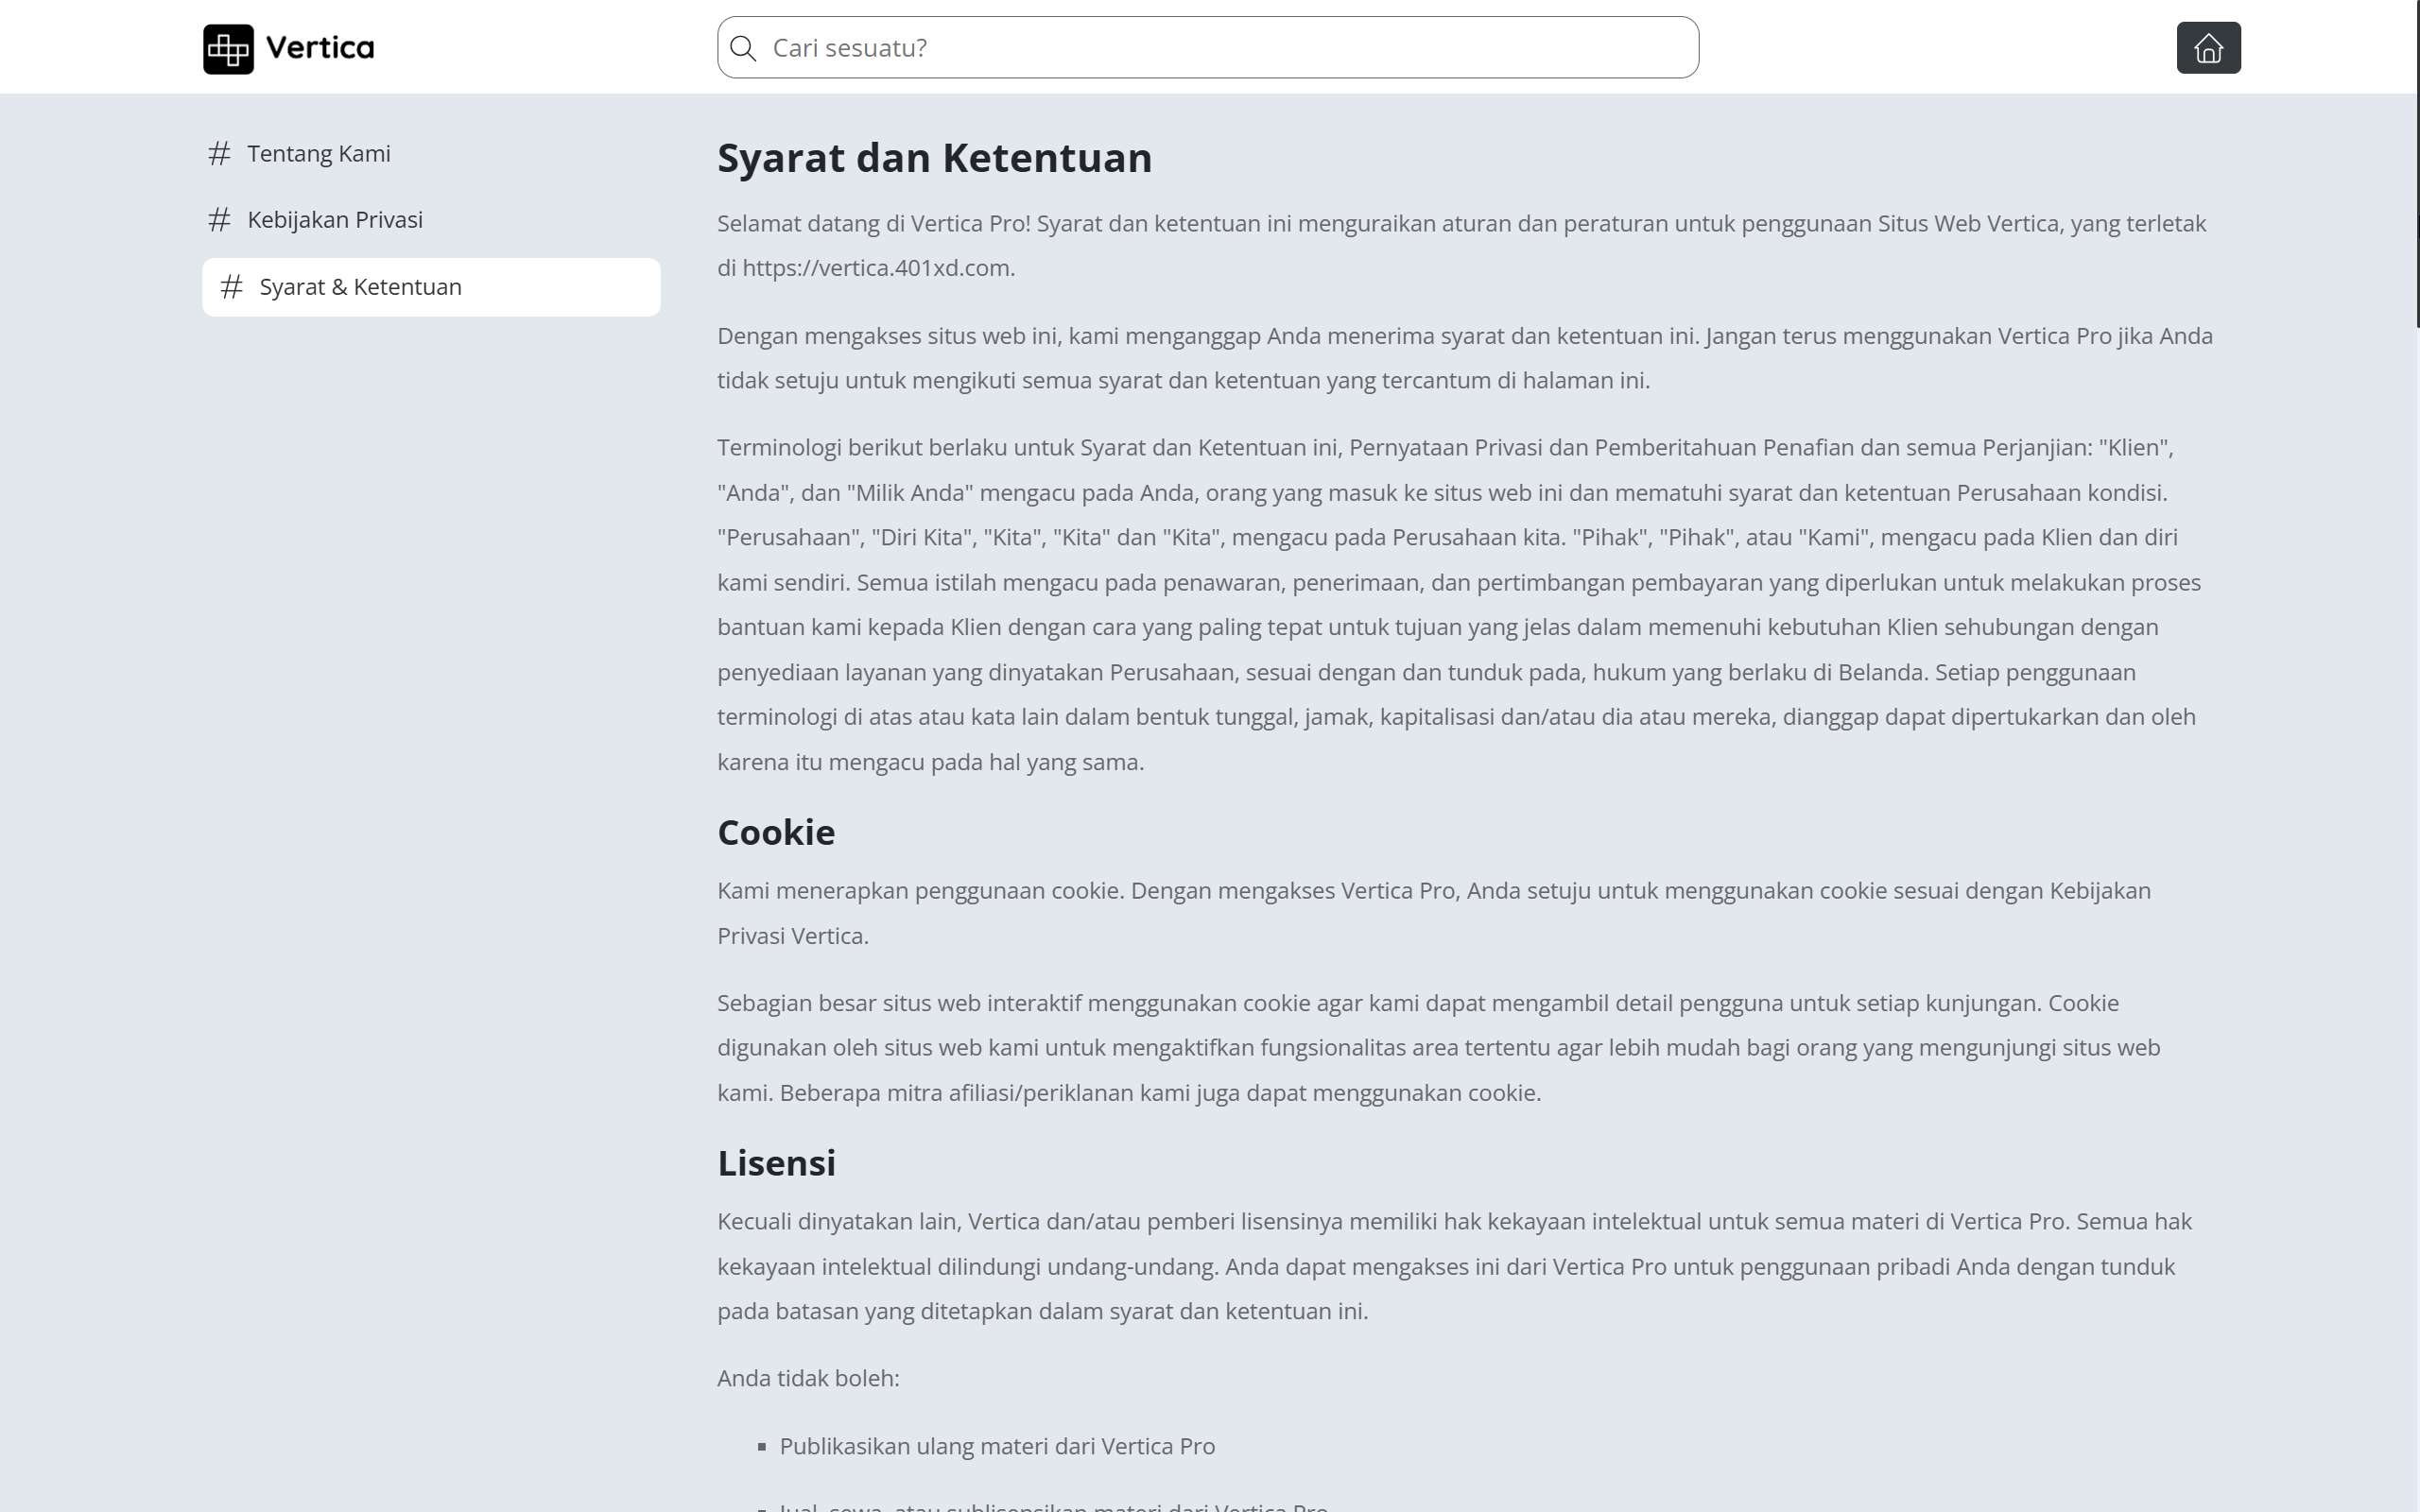Screen dimensions: 2420x1512
Task: Click the "Anda tidak boleh:" line
Action: (808, 1379)
